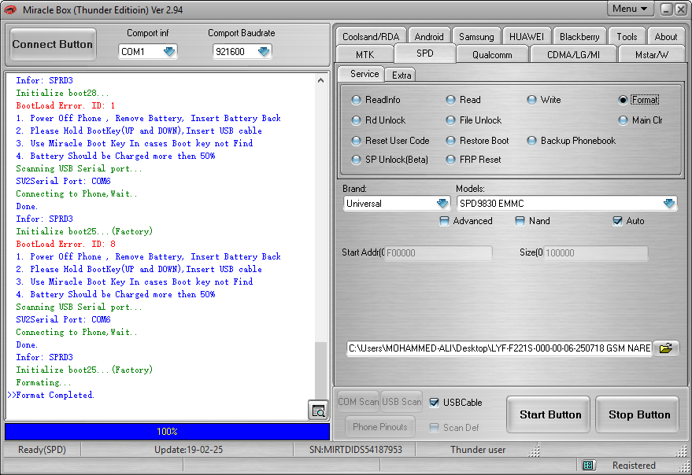
Task: Click the 'Format Completed.' log line
Action: tap(55, 395)
